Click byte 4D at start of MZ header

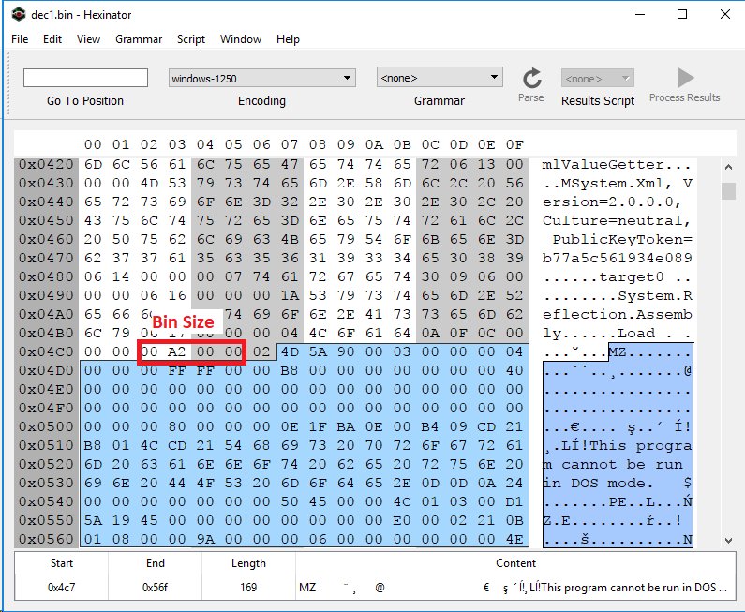(290, 351)
